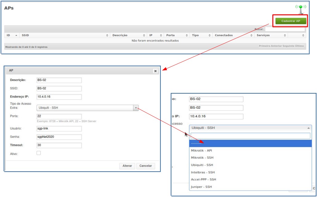The height and width of the screenshot is (197, 317).
Task: Close the AP dialog with X
Action: coord(155,71)
